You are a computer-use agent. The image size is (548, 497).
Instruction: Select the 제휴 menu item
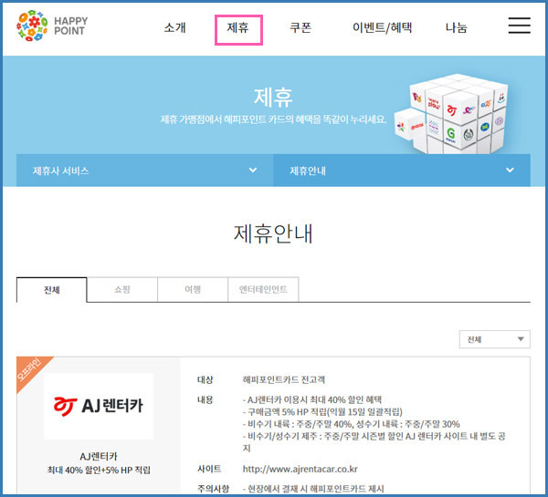pos(238,27)
